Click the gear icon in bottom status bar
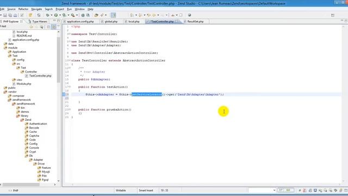This screenshot has width=348, height=196. (x=335, y=191)
